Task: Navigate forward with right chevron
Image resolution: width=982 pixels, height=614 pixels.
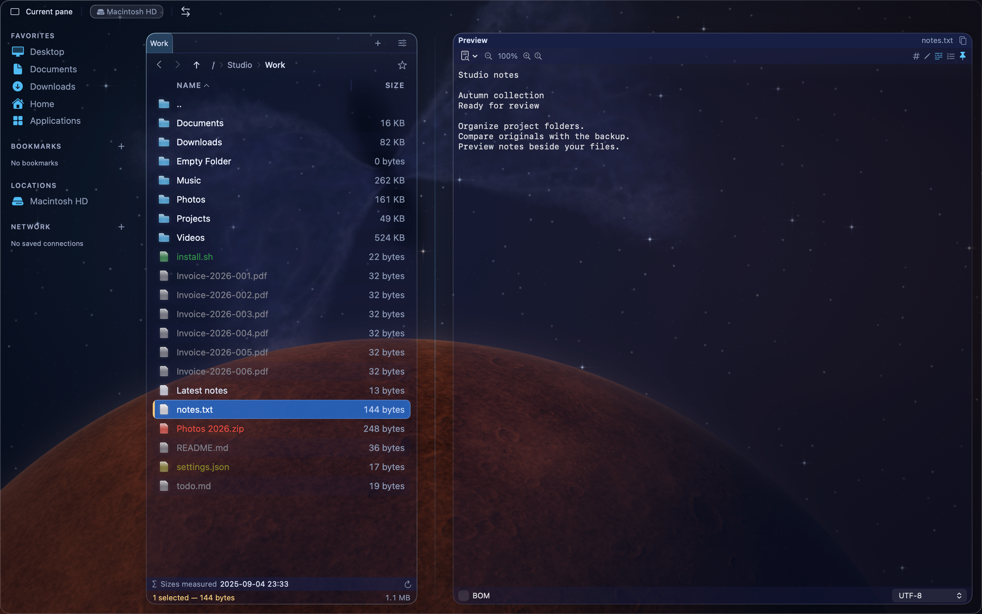Action: 177,65
